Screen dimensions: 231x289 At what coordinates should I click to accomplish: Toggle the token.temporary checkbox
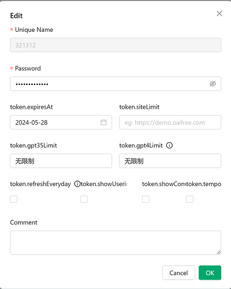[x=189, y=199]
